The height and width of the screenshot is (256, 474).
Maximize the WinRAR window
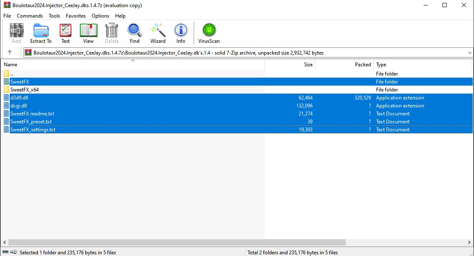click(x=445, y=5)
